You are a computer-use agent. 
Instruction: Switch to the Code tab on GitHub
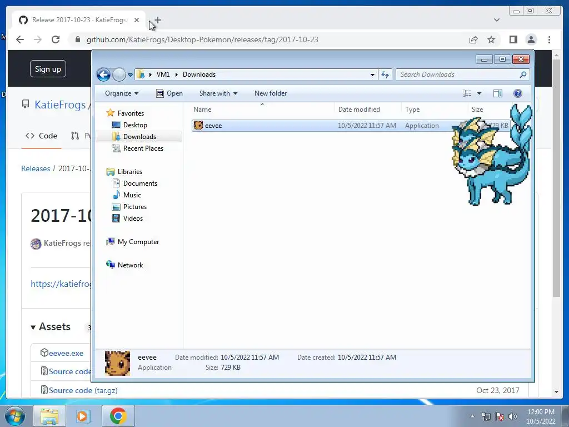(41, 136)
